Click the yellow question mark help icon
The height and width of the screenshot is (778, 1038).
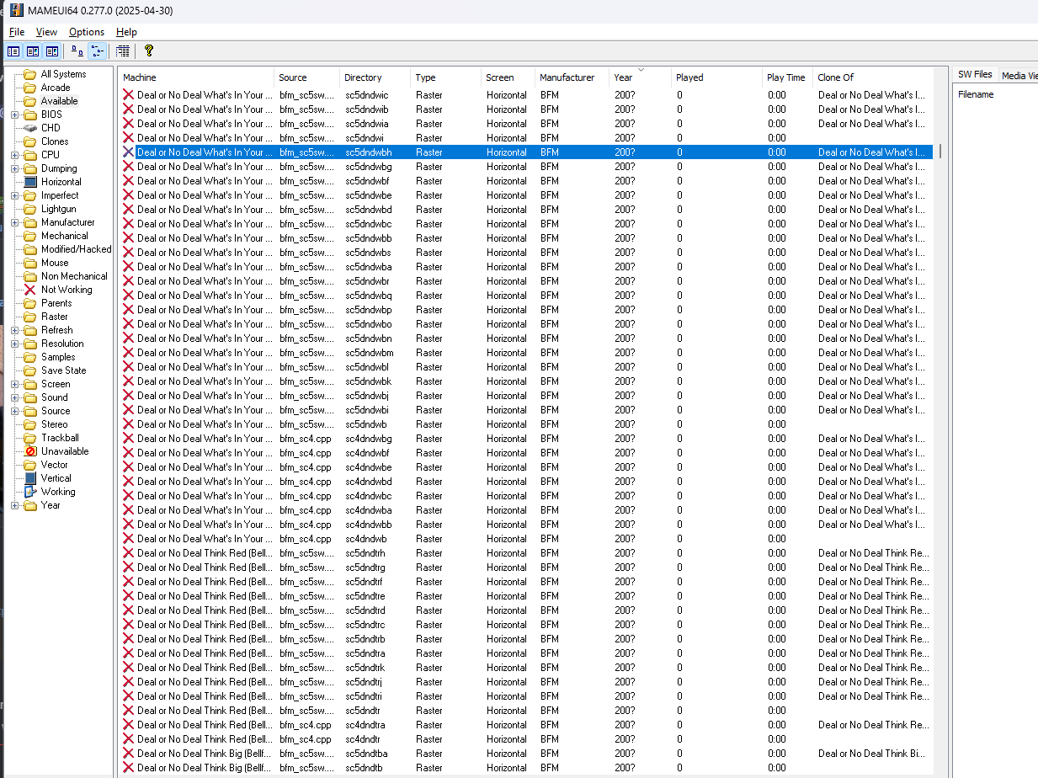pos(149,51)
